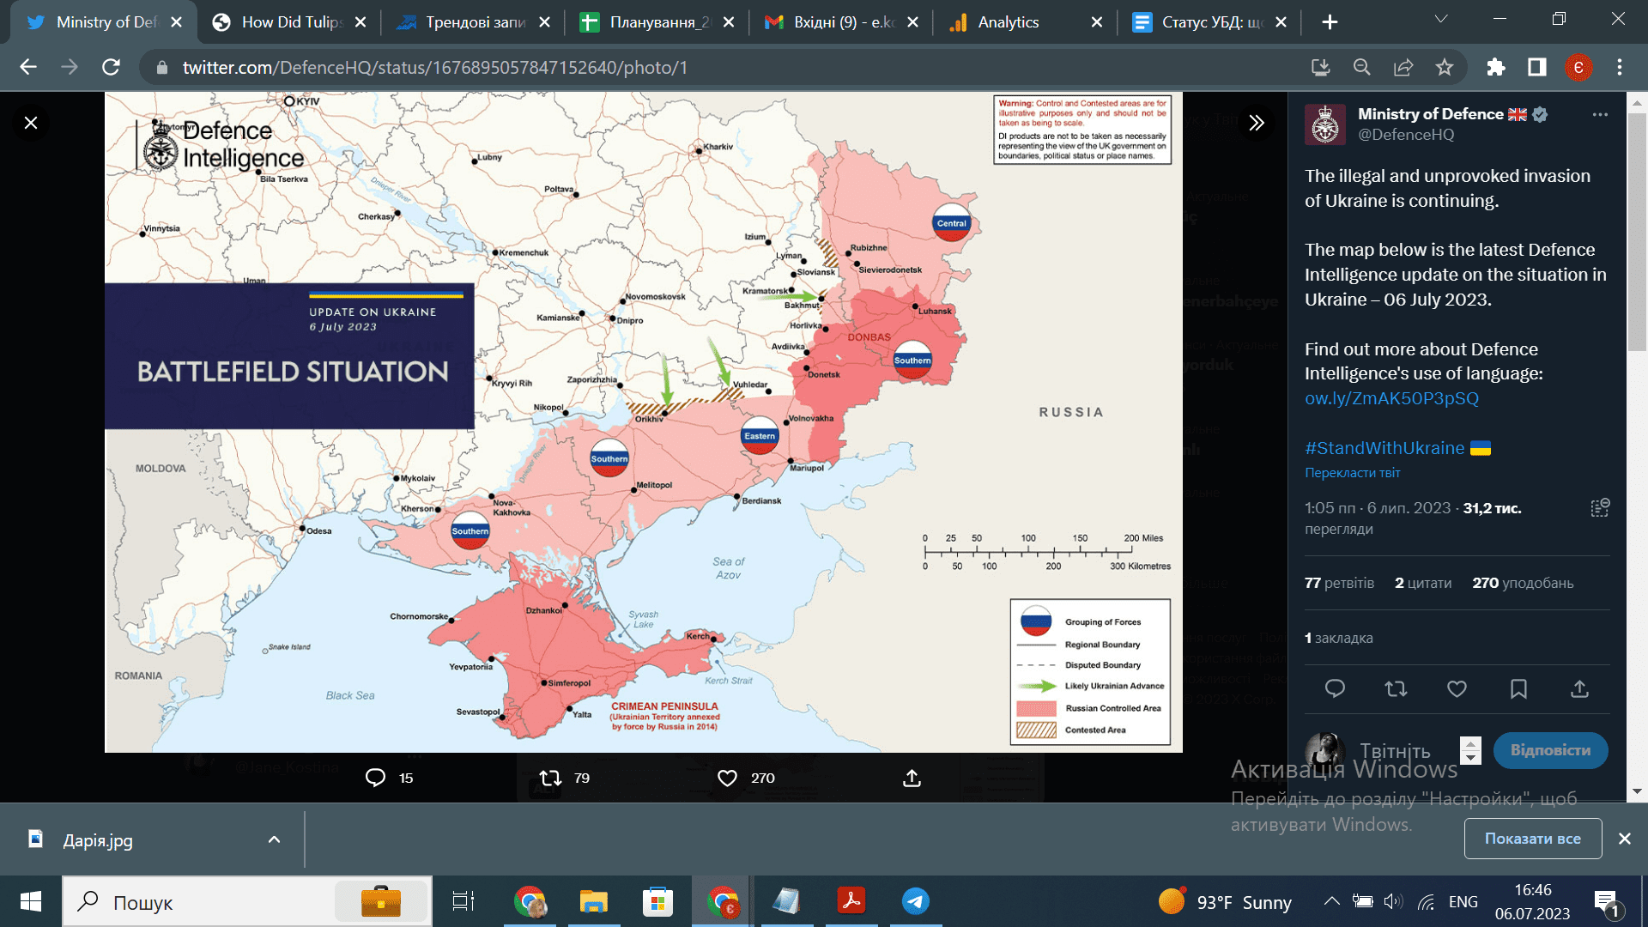Viewport: 1648px width, 927px height.
Task: View 270 уподобань likes list
Action: 1523,583
